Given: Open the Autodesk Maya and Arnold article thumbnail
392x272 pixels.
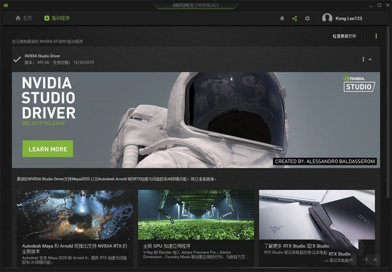Looking at the screenshot, I should [75, 215].
